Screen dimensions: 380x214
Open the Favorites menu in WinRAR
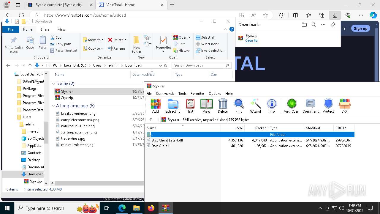point(197,93)
